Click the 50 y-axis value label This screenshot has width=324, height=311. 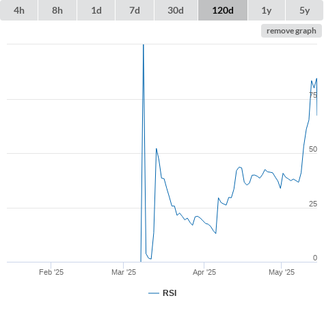313,149
